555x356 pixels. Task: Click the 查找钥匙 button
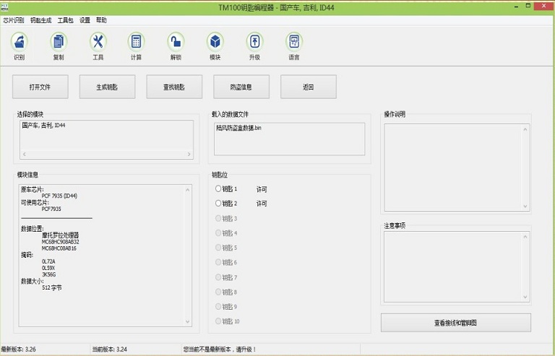pyautogui.click(x=174, y=87)
